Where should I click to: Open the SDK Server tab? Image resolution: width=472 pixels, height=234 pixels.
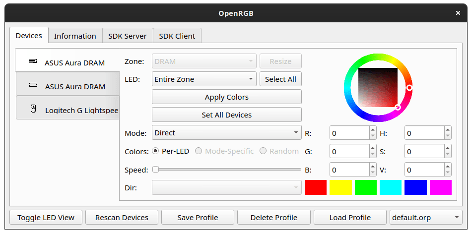click(x=128, y=36)
